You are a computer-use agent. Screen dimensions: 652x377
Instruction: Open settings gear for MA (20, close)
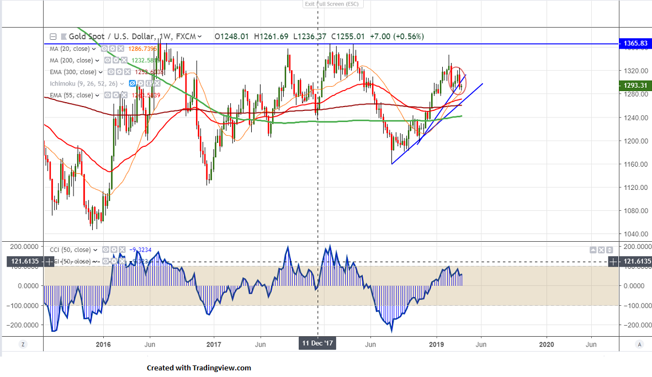[112, 49]
